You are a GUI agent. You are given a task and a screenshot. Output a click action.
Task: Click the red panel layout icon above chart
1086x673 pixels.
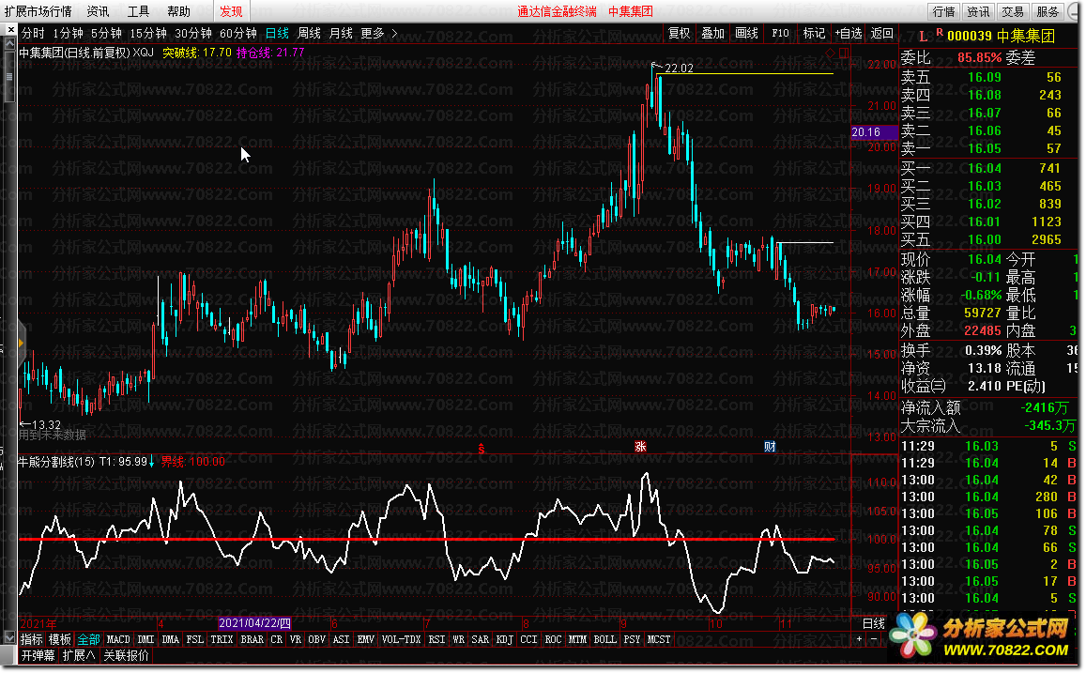843,54
